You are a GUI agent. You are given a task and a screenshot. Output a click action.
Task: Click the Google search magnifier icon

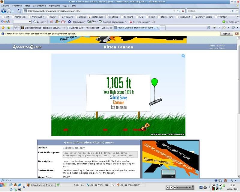pos(233,11)
